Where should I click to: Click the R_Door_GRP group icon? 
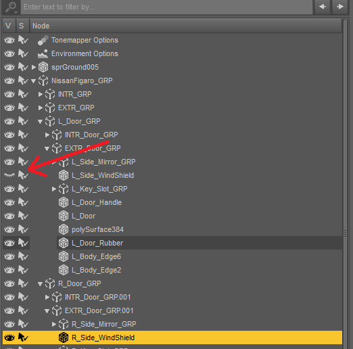[50, 283]
